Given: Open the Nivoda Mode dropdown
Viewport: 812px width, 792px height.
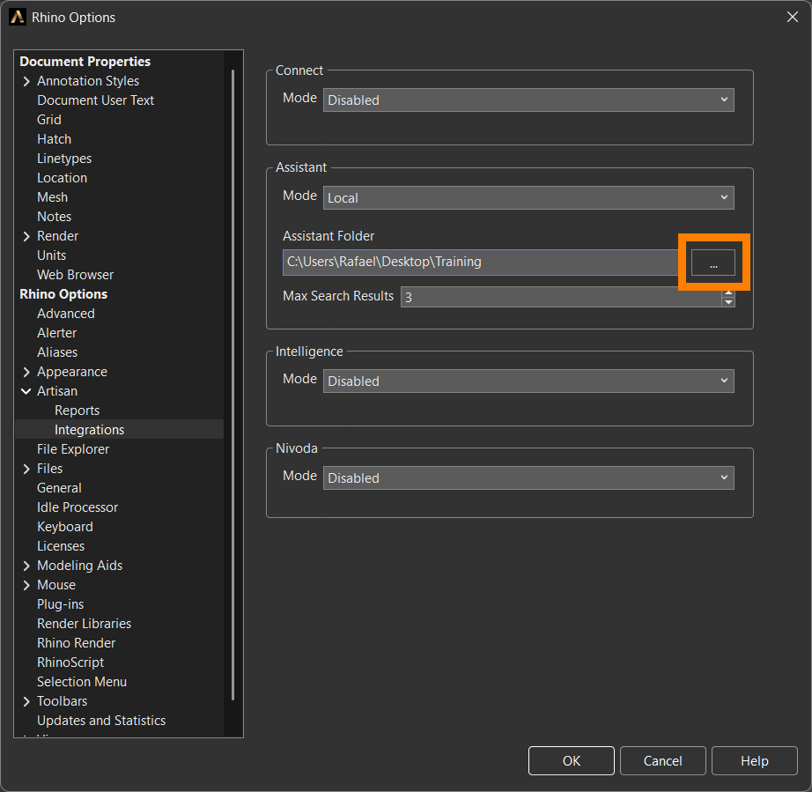Looking at the screenshot, I should (x=528, y=477).
